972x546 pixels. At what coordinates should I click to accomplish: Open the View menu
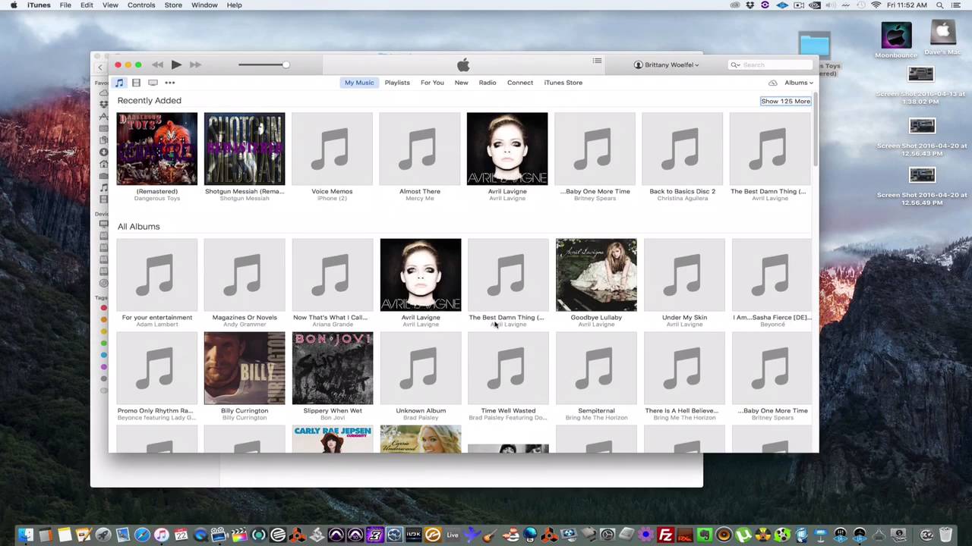(110, 5)
